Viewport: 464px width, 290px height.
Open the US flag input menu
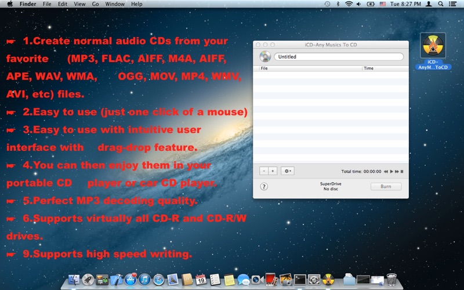point(383,4)
